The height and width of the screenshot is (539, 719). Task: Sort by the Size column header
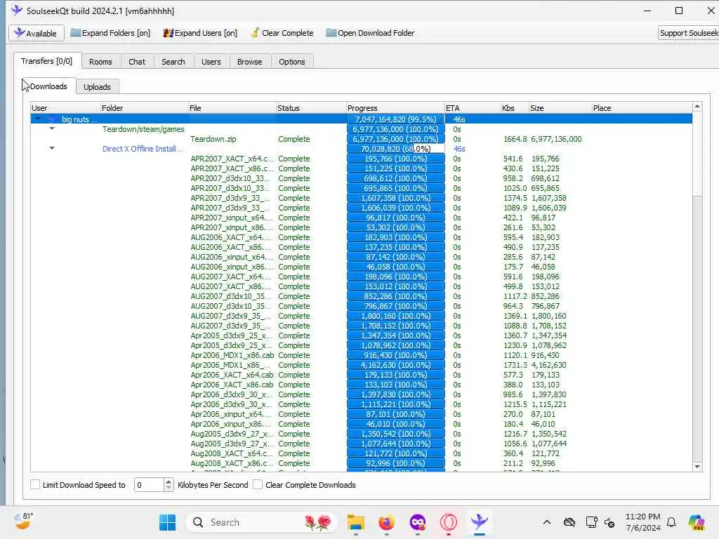[x=560, y=108]
